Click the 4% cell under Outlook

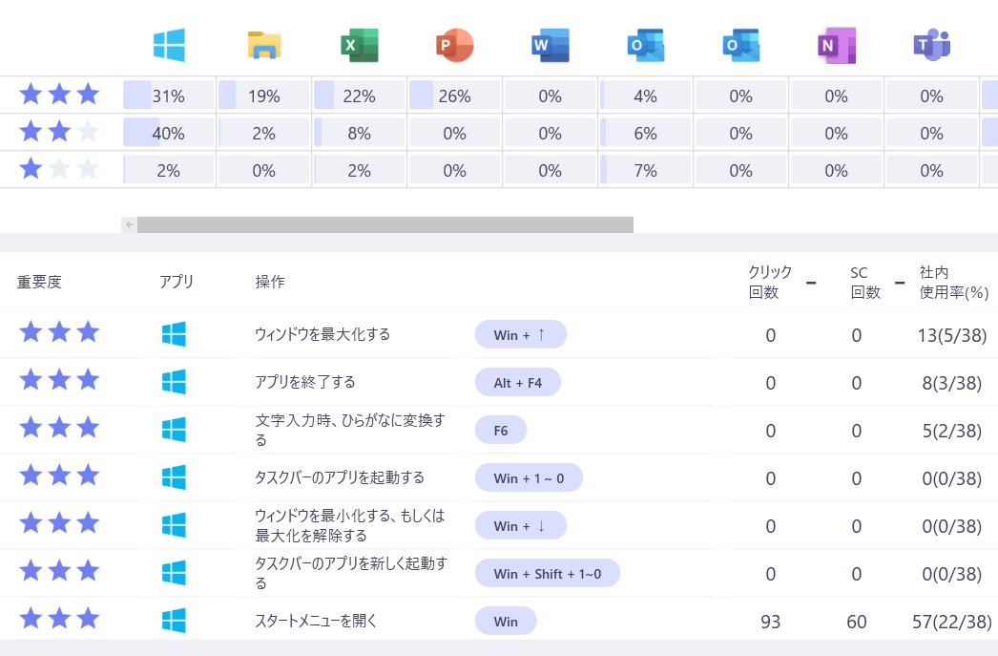pos(645,95)
